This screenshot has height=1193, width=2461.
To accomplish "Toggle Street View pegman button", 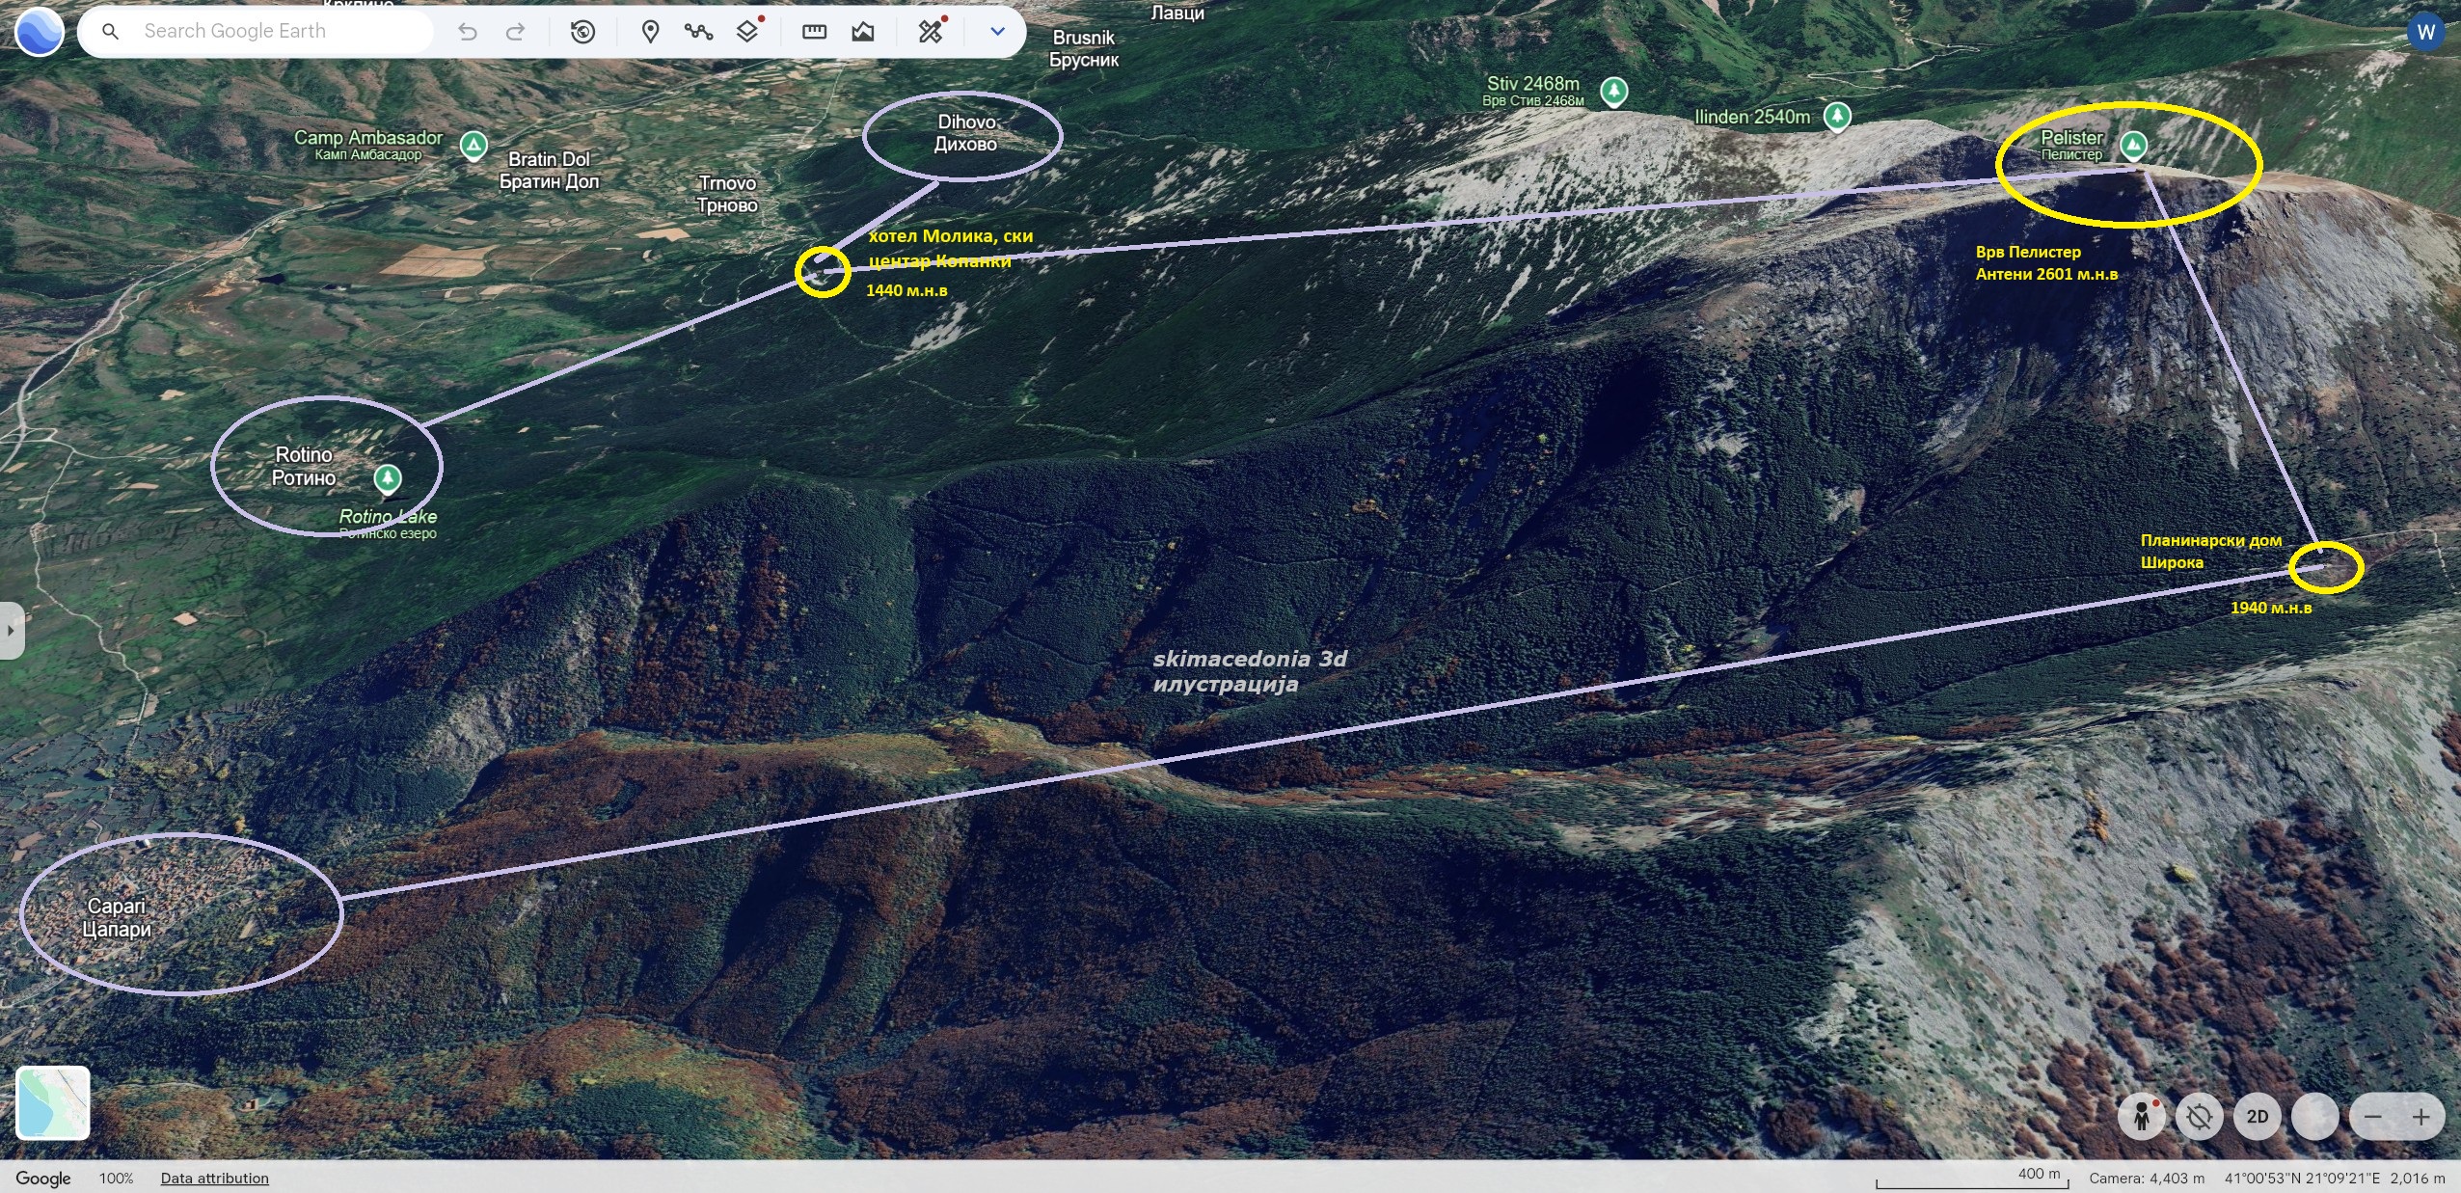I will pyautogui.click(x=2142, y=1117).
